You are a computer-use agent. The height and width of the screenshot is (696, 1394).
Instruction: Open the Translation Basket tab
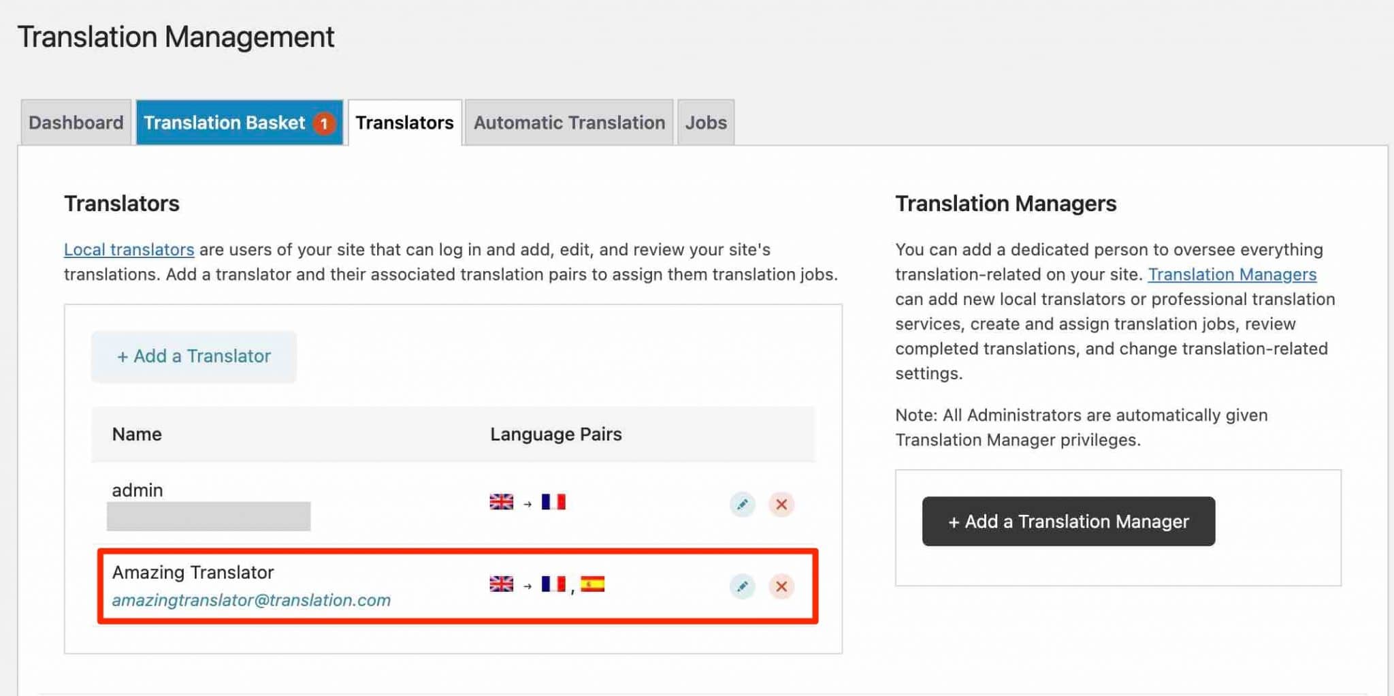click(x=225, y=123)
